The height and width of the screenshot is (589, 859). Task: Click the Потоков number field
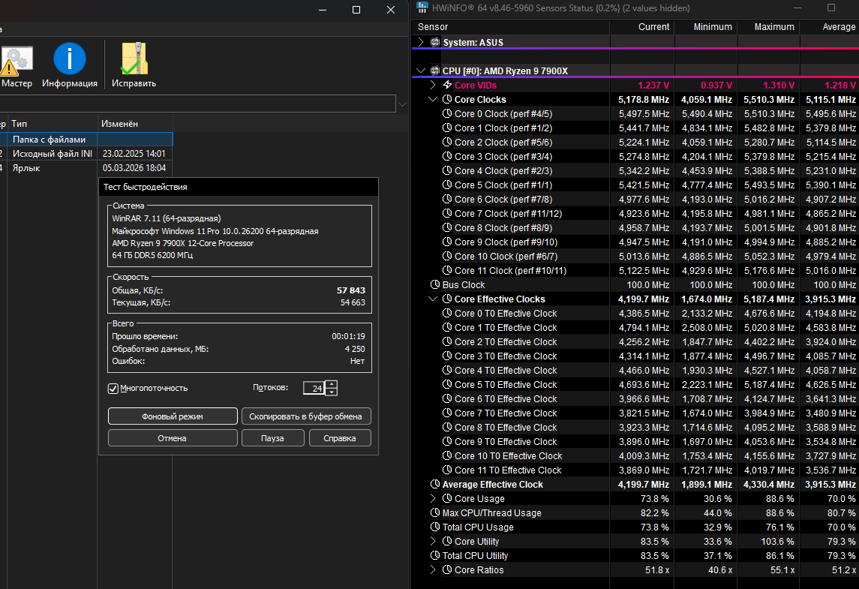click(x=314, y=389)
